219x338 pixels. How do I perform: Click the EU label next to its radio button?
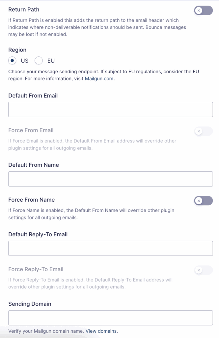coord(51,61)
